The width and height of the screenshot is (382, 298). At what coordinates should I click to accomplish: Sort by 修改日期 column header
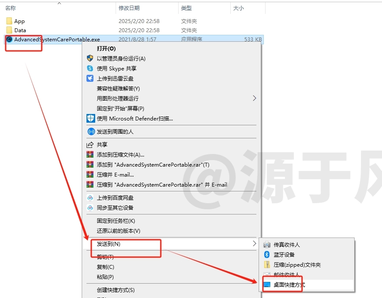129,8
